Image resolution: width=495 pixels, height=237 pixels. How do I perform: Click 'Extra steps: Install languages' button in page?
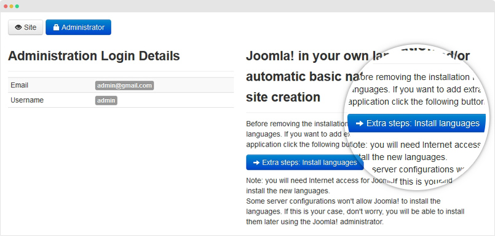point(304,163)
